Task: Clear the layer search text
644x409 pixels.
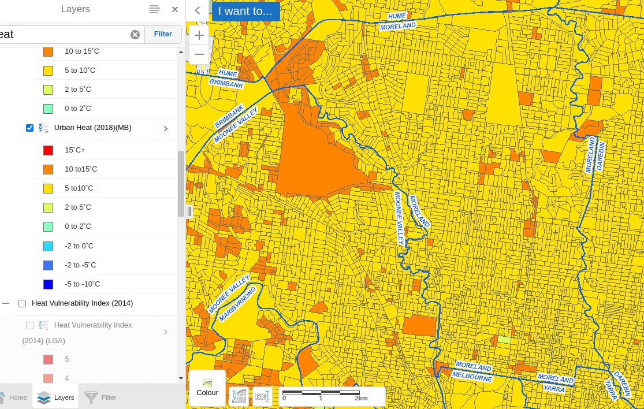Action: pos(135,35)
